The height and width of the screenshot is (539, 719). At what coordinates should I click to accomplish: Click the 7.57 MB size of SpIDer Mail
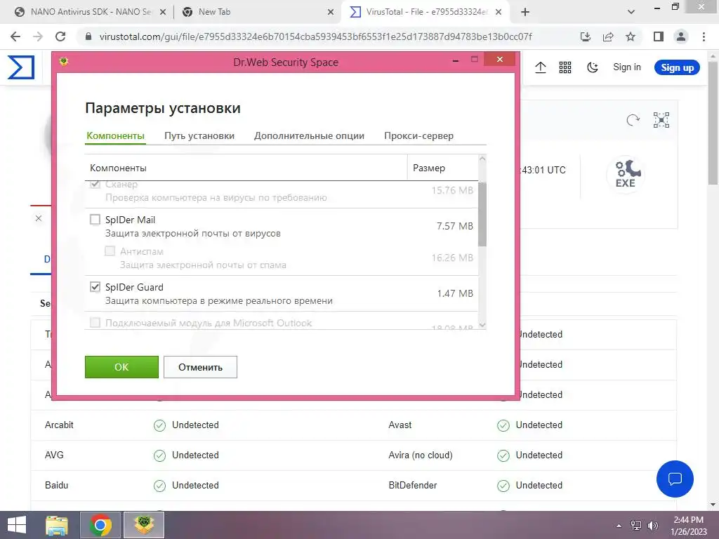[454, 226]
